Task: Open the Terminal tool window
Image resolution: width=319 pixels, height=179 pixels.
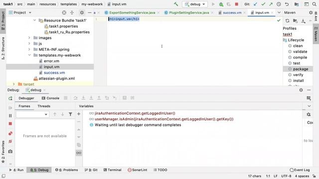Action: 113,170
